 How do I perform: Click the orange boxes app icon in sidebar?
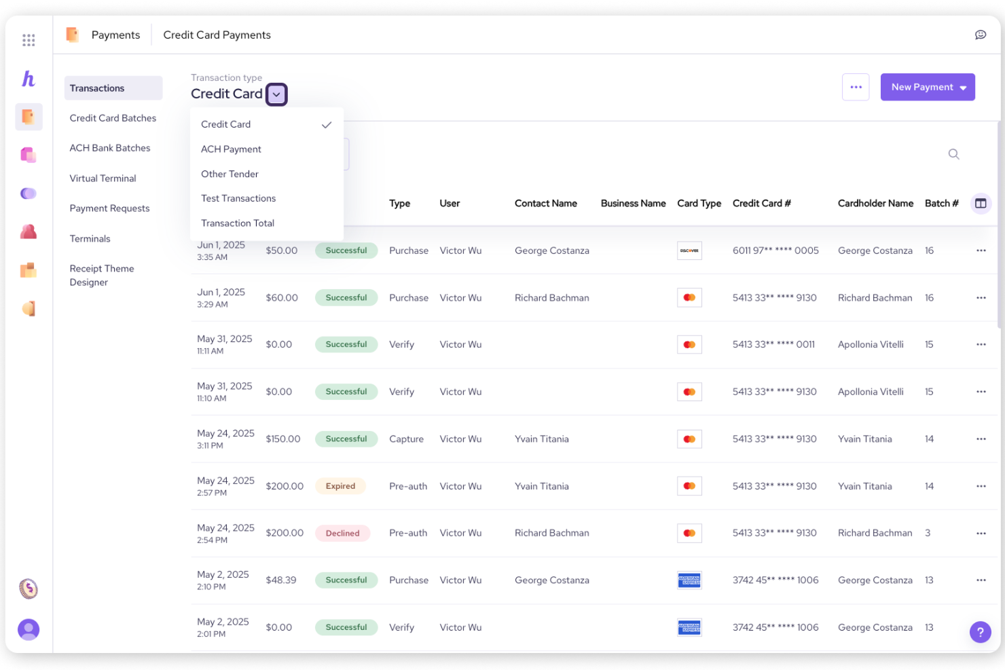[x=29, y=269]
